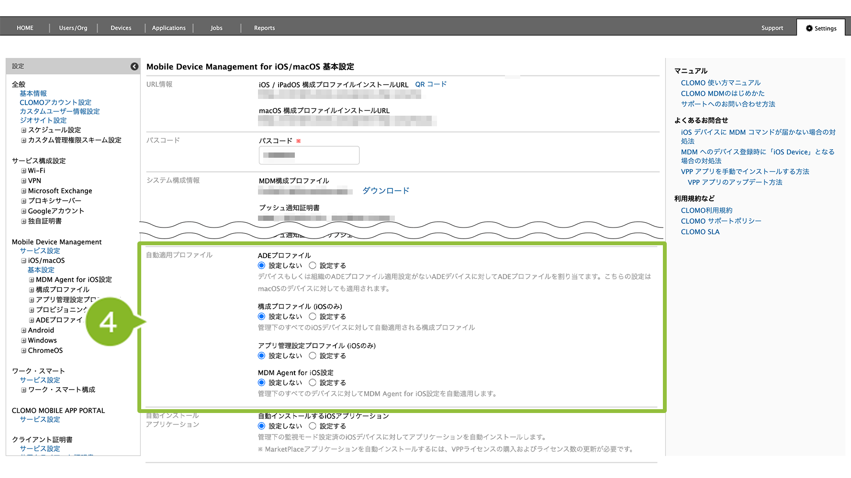Open the Reports menu tab
The height and width of the screenshot is (478, 851).
[264, 28]
